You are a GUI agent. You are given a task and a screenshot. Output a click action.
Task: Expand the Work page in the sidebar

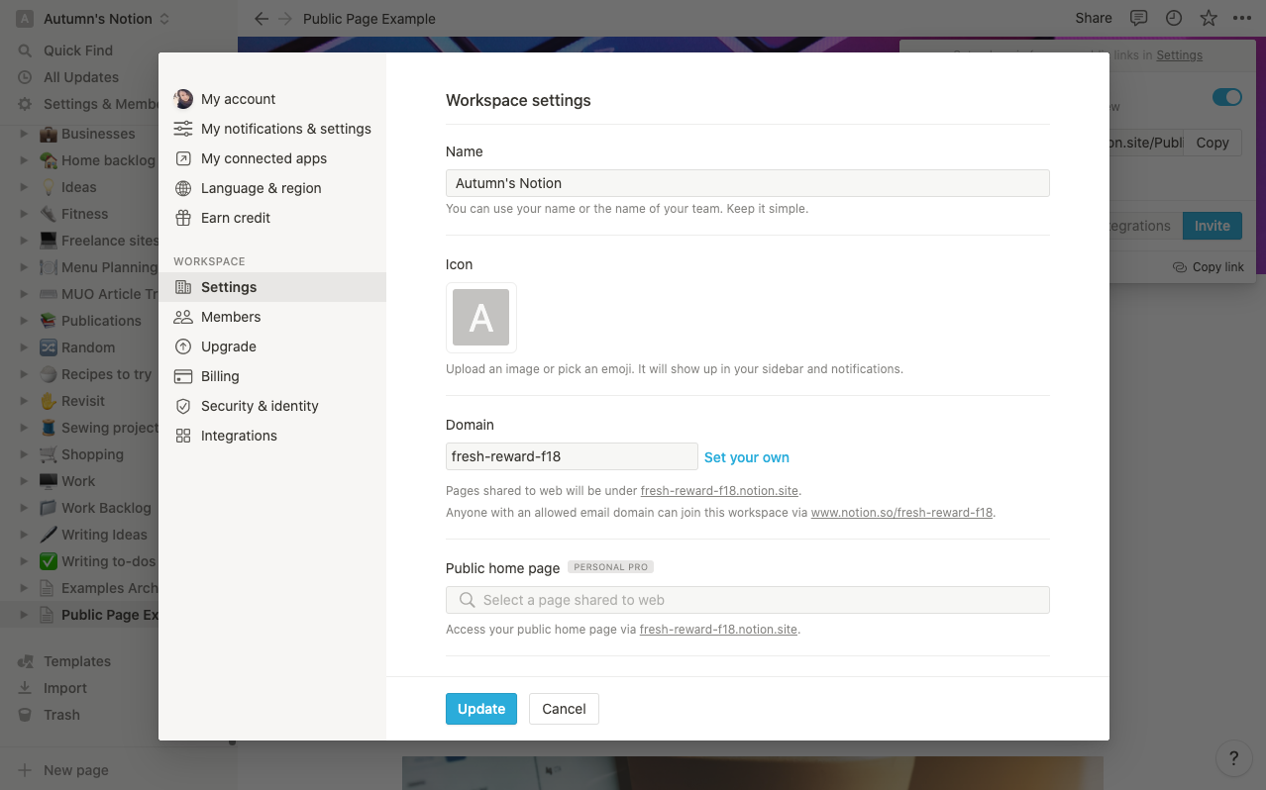click(x=24, y=480)
